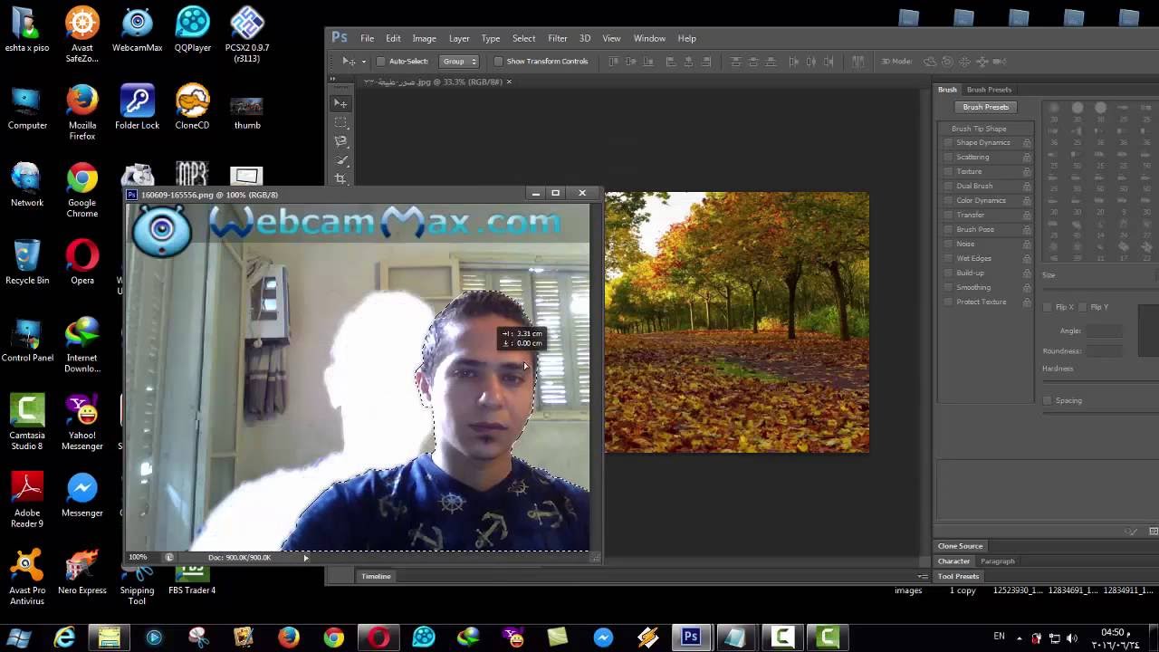
Task: Click Internet Explorer icon in taskbar
Action: click(x=64, y=637)
